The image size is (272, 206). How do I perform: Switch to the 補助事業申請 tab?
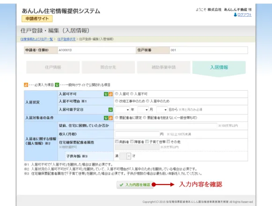point(163,67)
